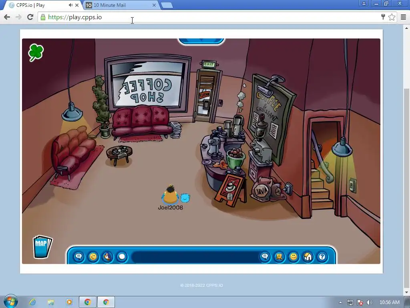Switch to first Chrome taskbar window
This screenshot has height=308, width=410.
click(x=88, y=302)
